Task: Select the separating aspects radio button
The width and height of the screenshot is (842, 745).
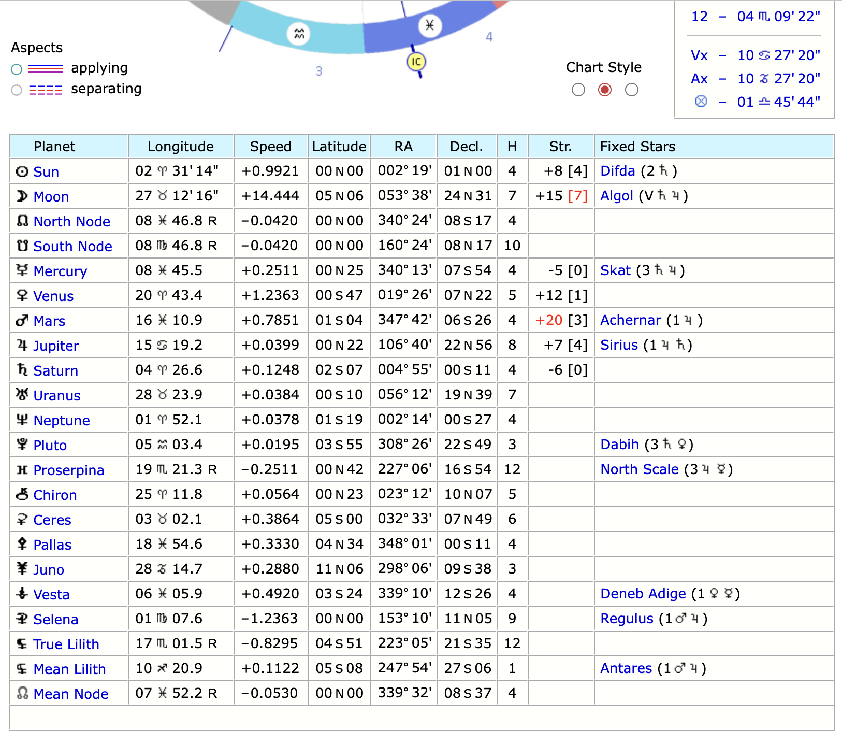Action: tap(16, 90)
